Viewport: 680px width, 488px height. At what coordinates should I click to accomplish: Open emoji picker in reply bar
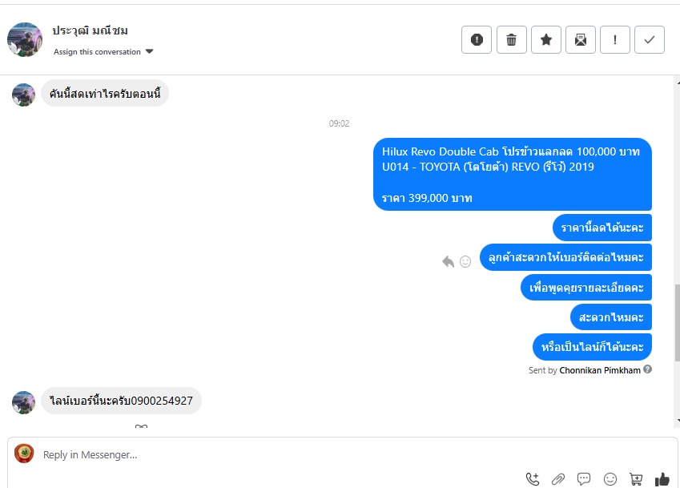[x=610, y=479]
